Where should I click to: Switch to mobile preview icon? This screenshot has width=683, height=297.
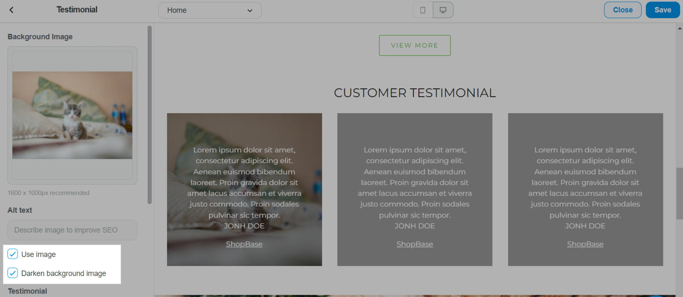423,10
